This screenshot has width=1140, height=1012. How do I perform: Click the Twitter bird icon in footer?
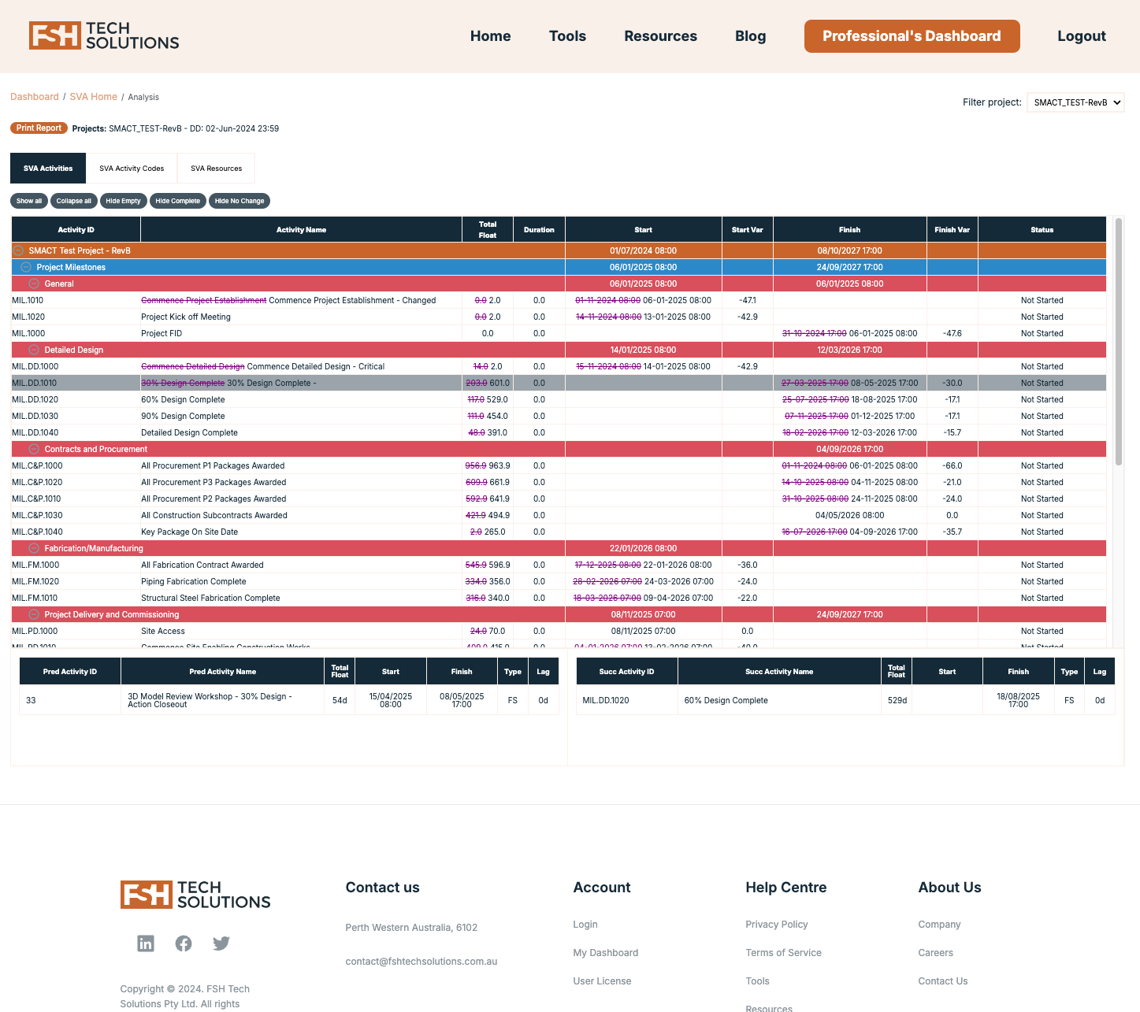(221, 943)
